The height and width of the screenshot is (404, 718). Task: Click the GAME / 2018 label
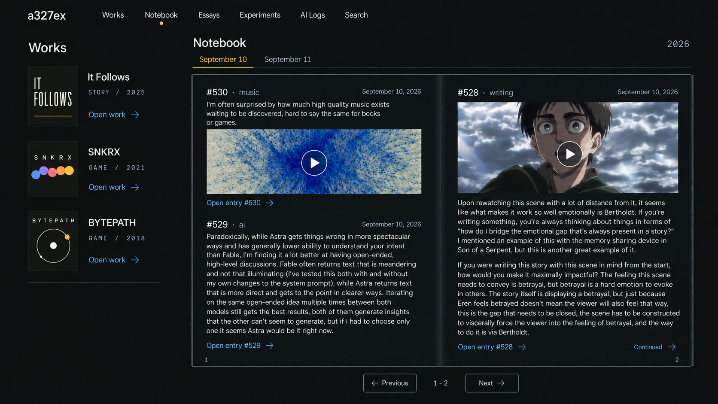click(117, 238)
